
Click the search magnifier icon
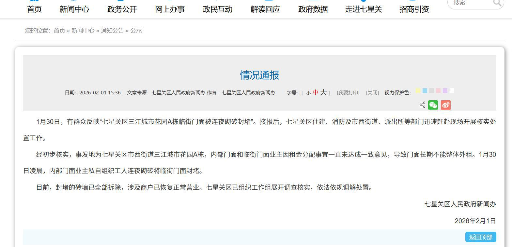497,3
